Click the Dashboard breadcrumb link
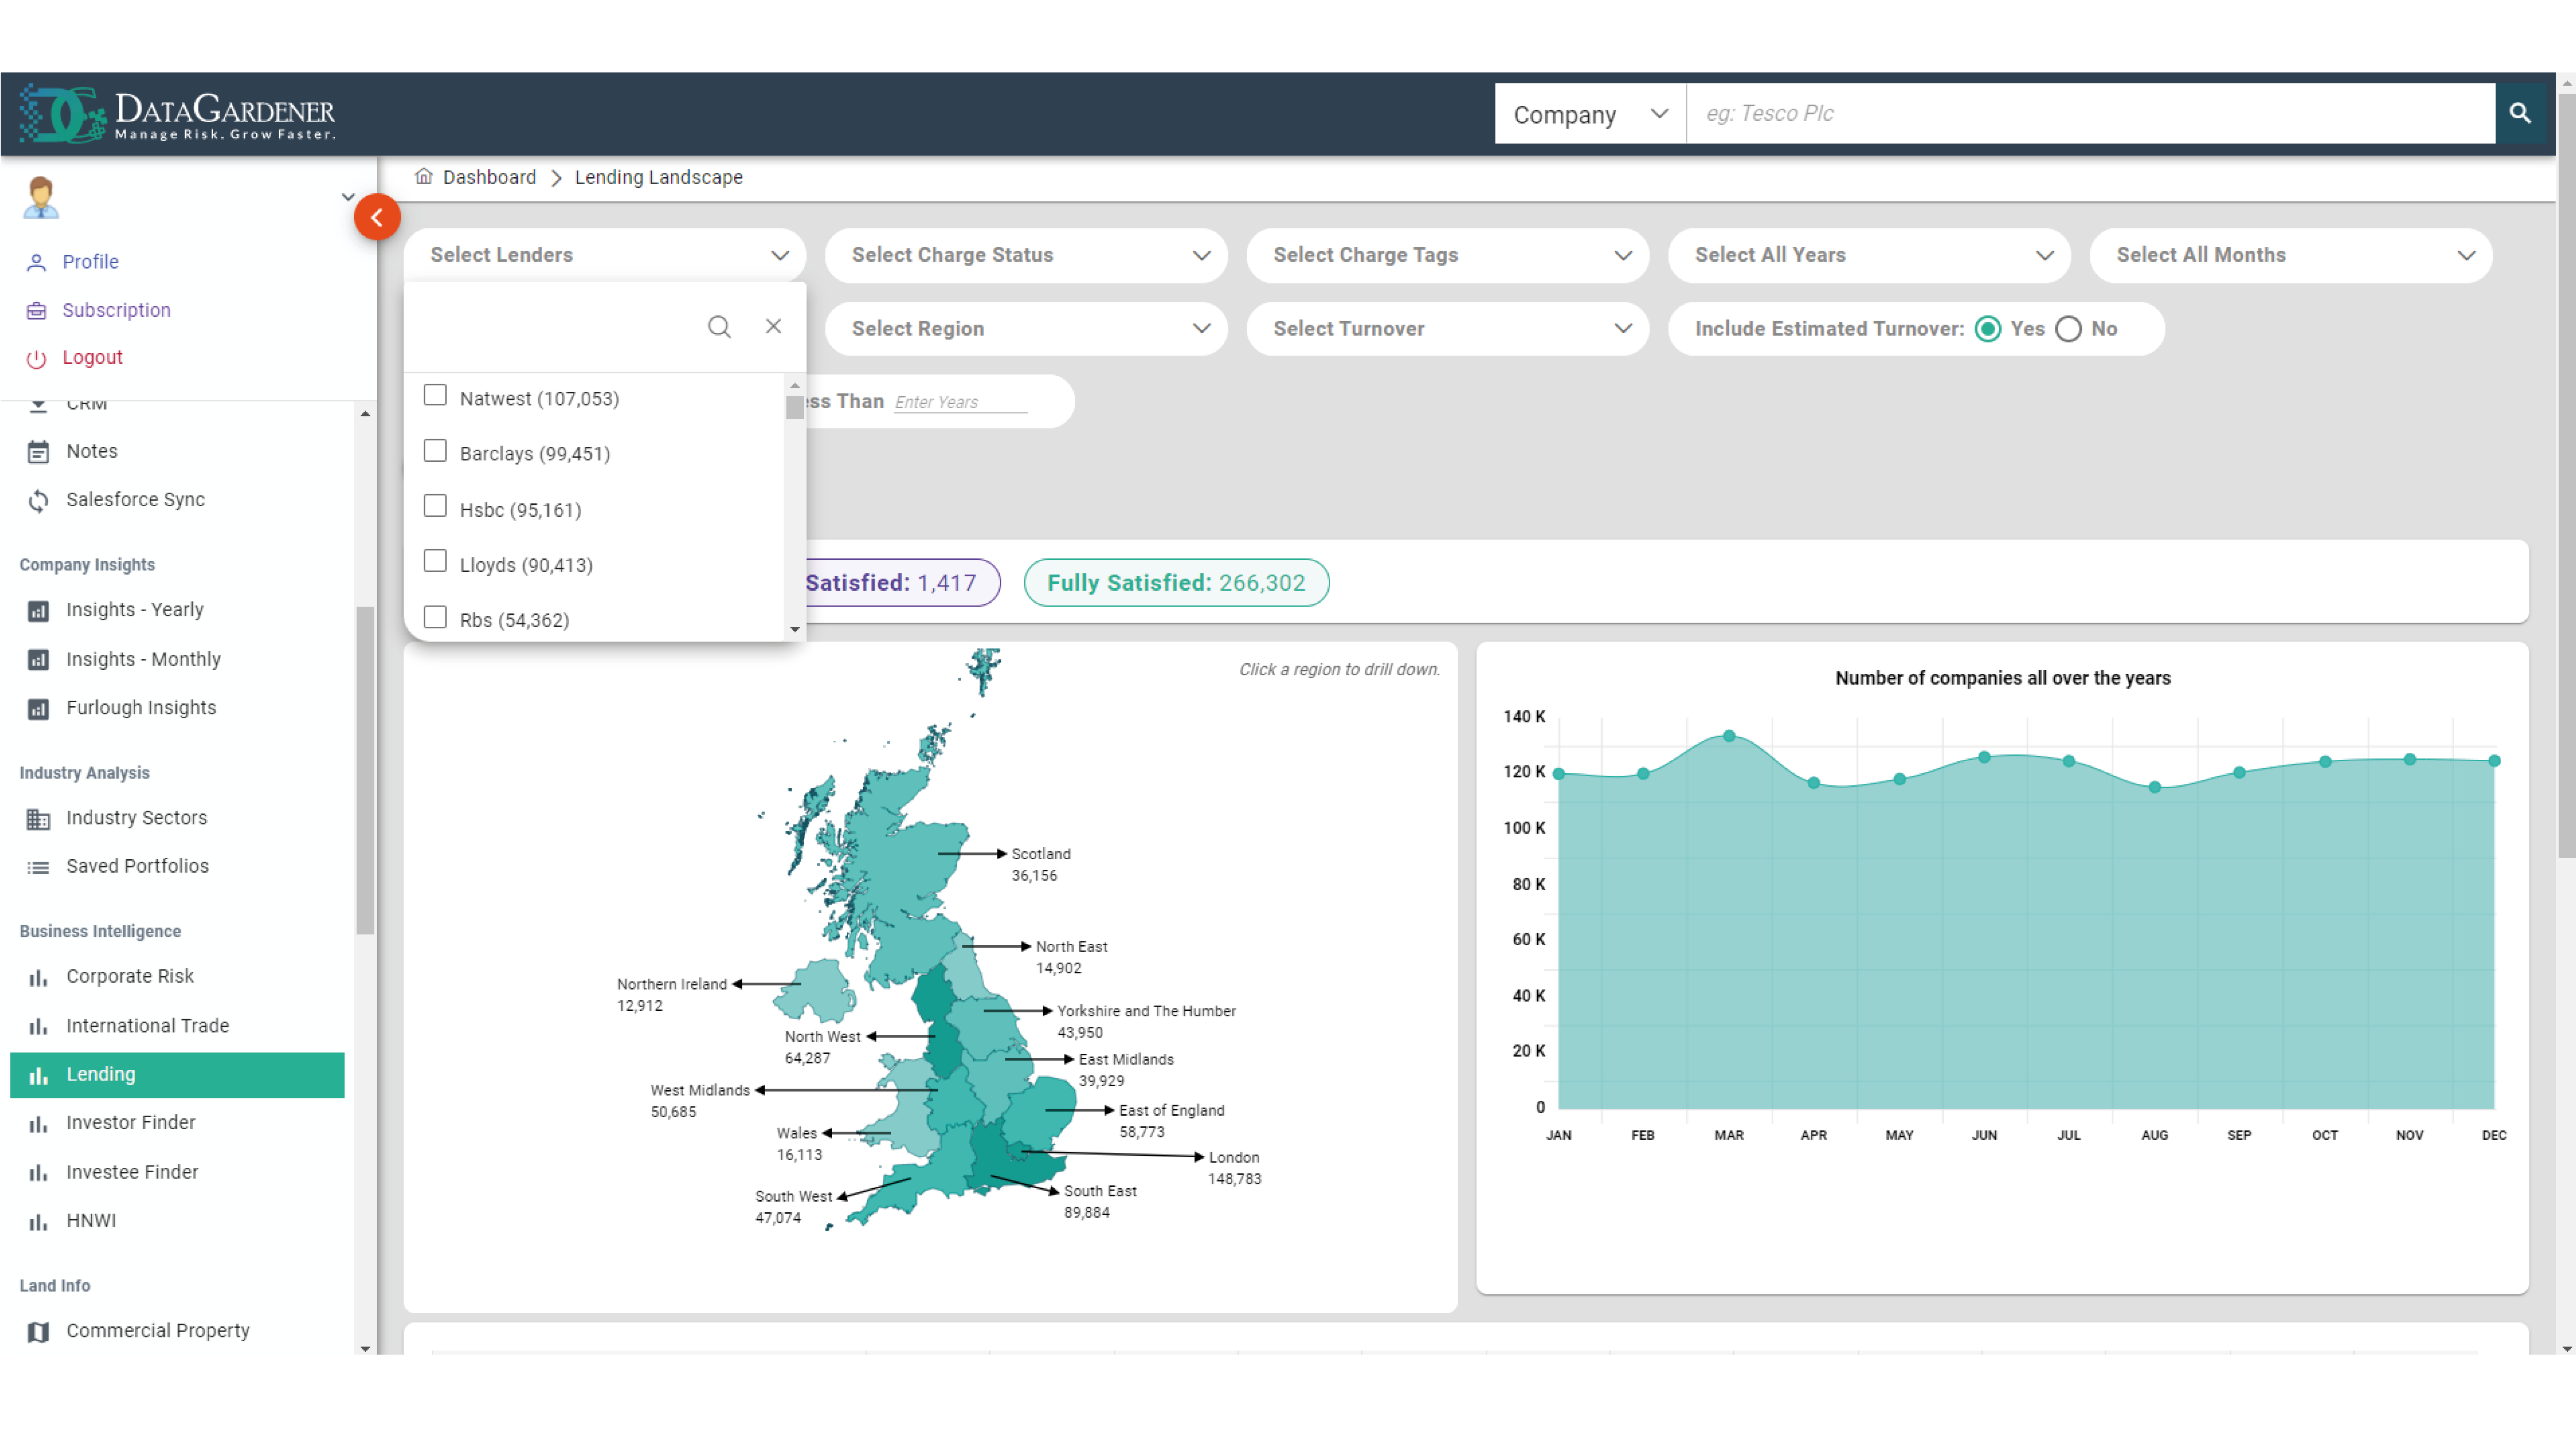2576x1449 pixels. pyautogui.click(x=489, y=177)
